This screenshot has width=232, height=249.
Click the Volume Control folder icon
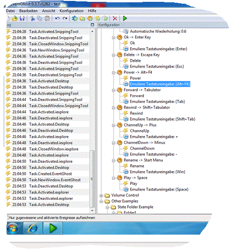coord(107,195)
